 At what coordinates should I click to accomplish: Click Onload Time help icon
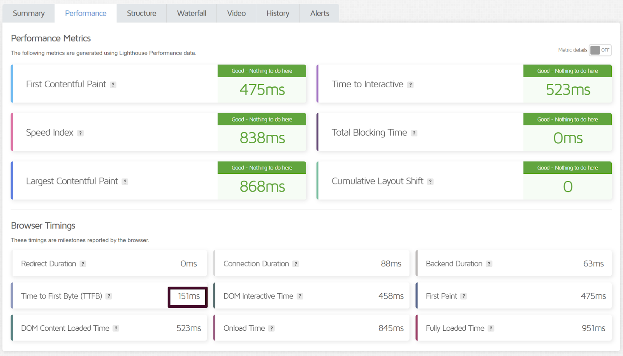tap(272, 328)
